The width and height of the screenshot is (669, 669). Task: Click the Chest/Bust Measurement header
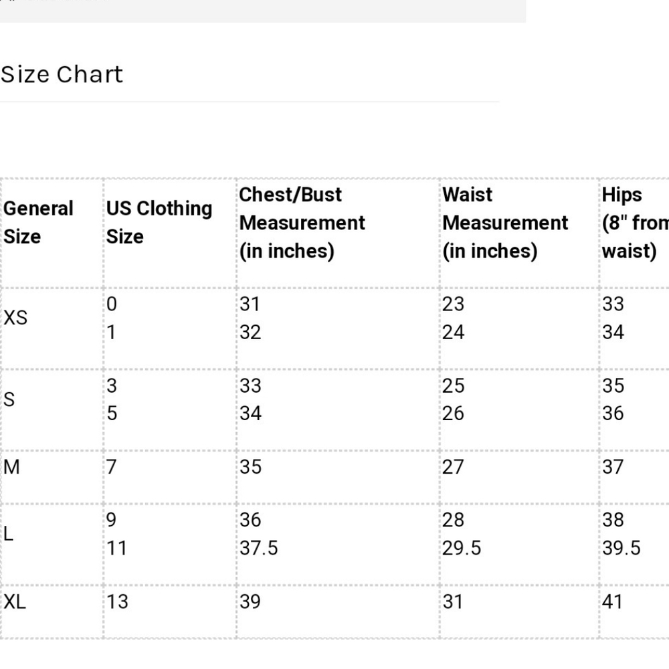[302, 223]
